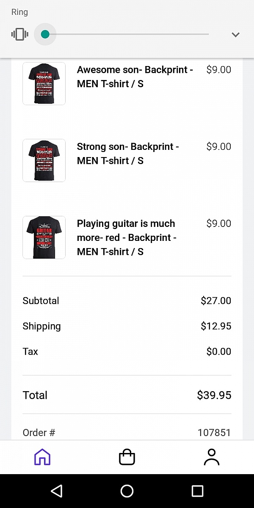Click the $39.95 total amount
The image size is (254, 508).
click(x=214, y=395)
